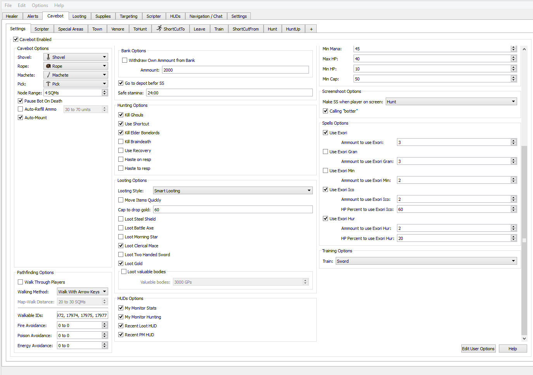Enable Withdraw Own Ammount from Bank

click(x=125, y=60)
